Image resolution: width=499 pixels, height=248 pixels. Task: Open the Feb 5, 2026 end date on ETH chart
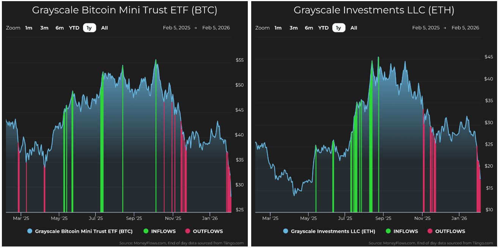pyautogui.click(x=465, y=28)
